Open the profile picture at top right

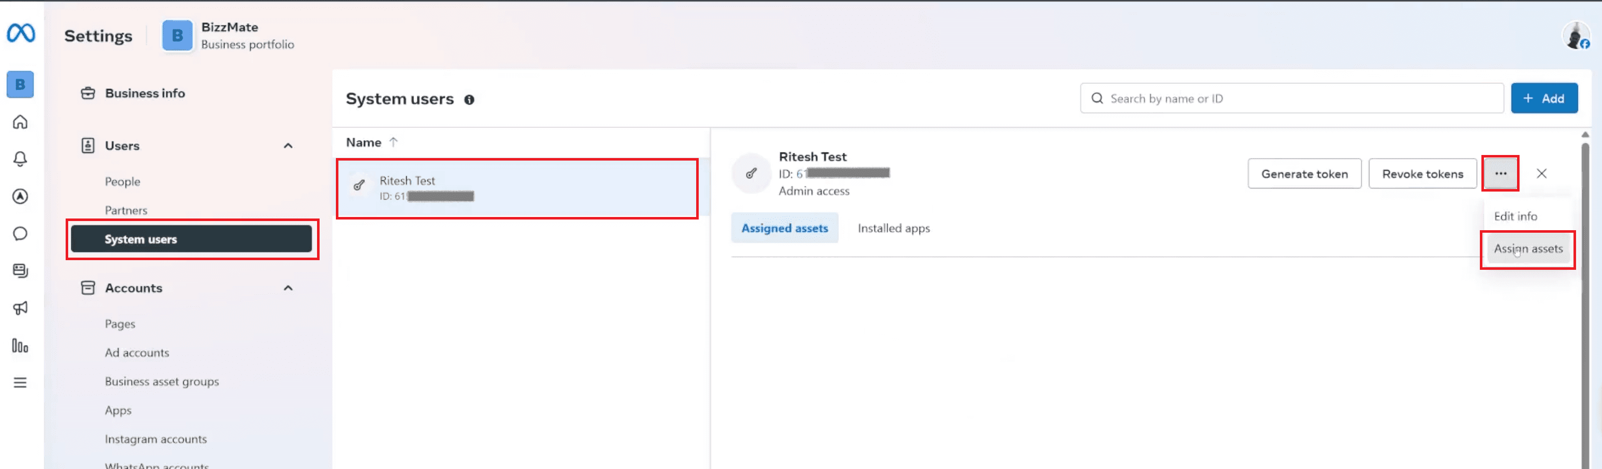click(x=1576, y=36)
